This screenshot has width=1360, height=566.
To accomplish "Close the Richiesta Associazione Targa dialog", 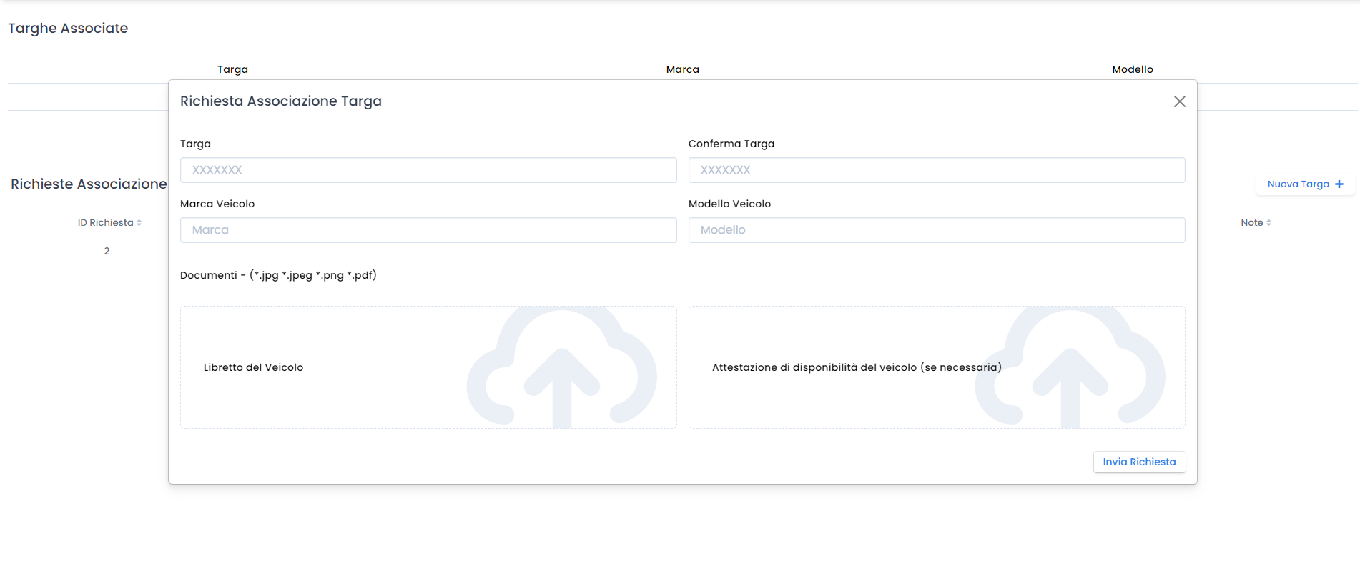I will pyautogui.click(x=1179, y=101).
